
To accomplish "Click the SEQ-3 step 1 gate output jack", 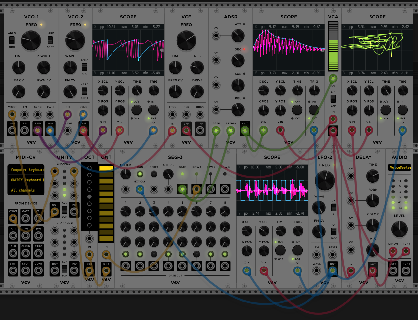I will (126, 266).
